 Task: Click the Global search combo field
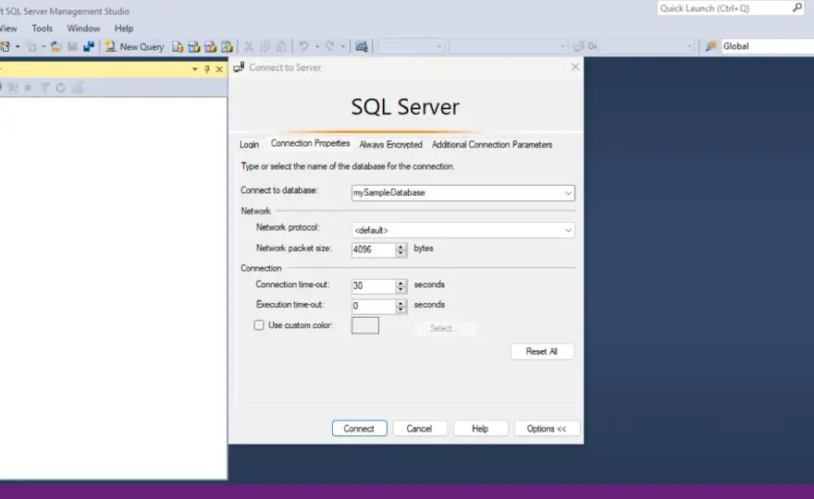point(767,46)
